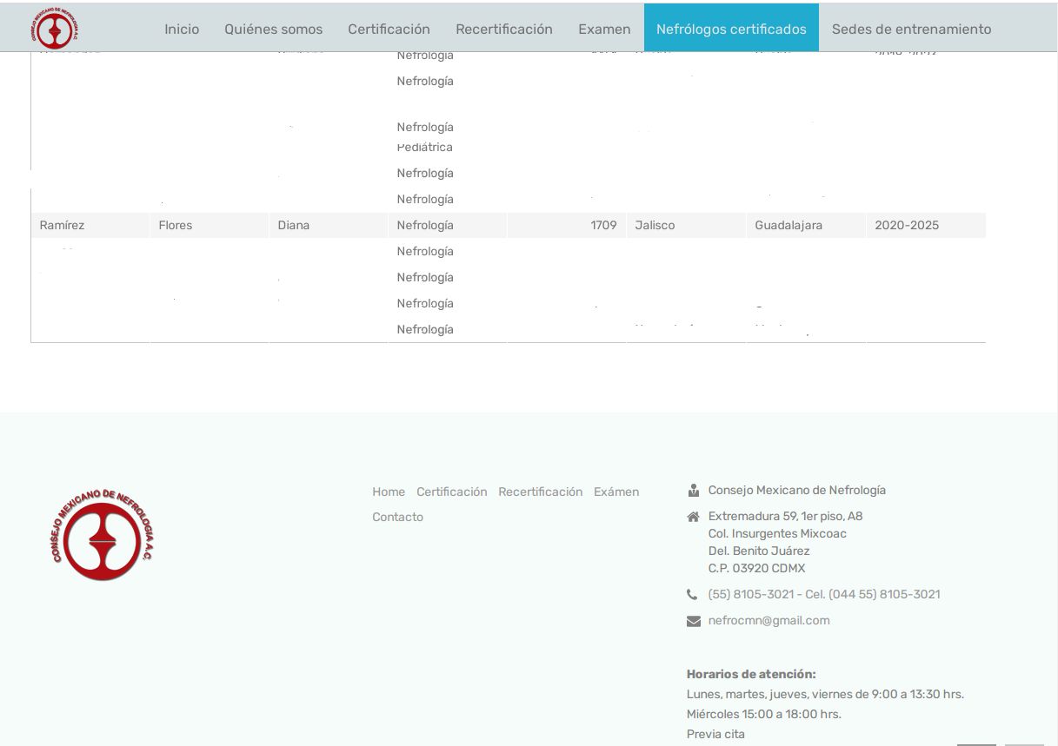This screenshot has width=1058, height=746.
Task: Click the envelope icon beside the email
Action: (693, 621)
